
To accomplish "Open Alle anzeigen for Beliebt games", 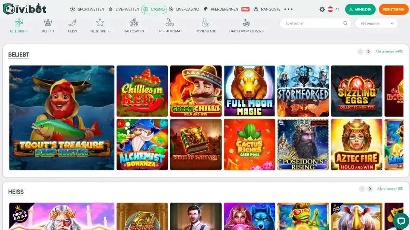I will tap(389, 51).
